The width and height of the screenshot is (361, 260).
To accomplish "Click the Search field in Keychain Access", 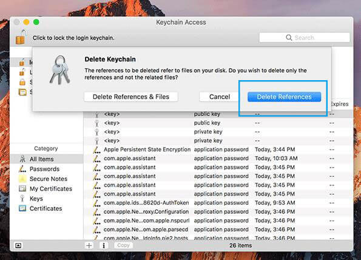I will [x=305, y=37].
